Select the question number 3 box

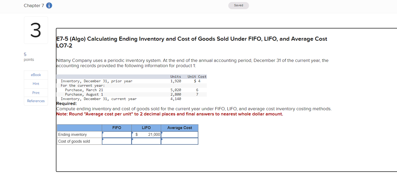point(36,30)
